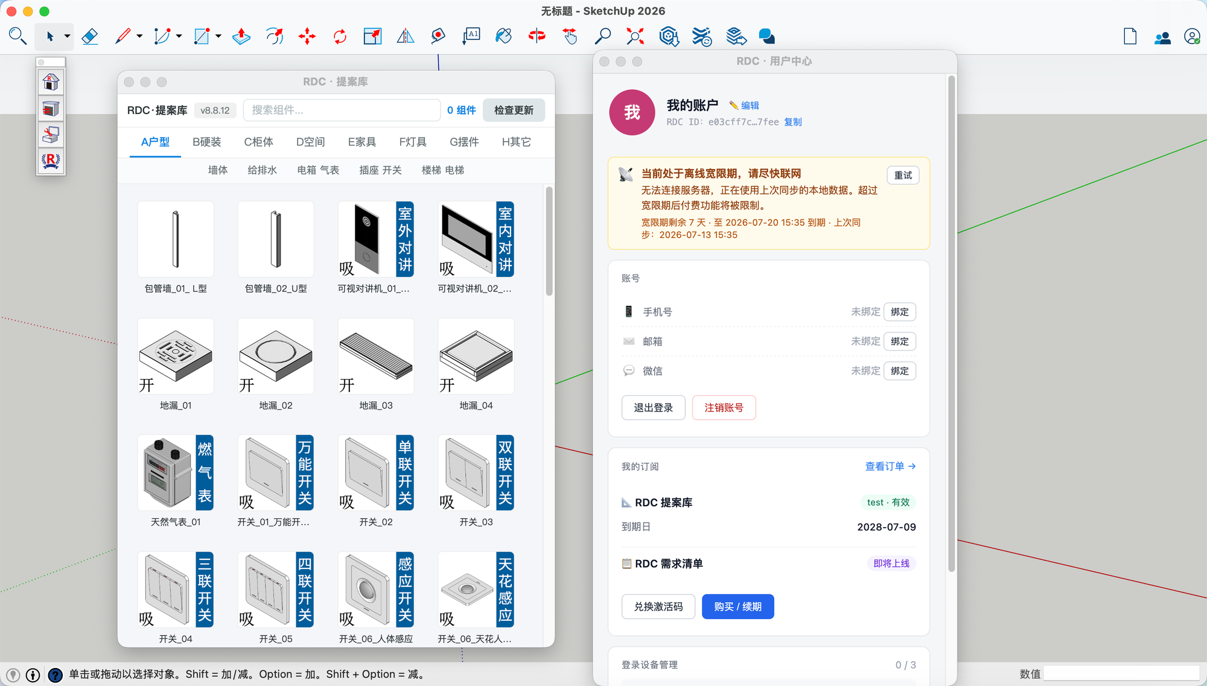Image resolution: width=1207 pixels, height=686 pixels.
Task: Open the collaborators people icon
Action: click(x=1162, y=37)
